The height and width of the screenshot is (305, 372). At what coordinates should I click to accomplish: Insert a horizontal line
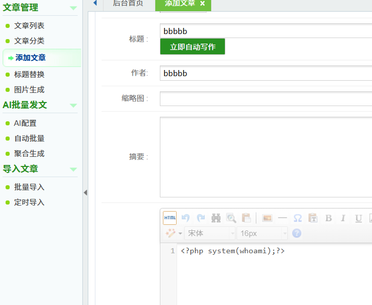(282, 218)
